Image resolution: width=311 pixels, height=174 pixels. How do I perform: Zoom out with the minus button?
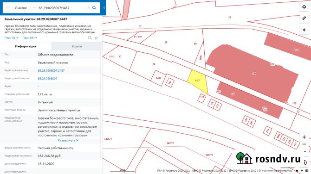[x=305, y=151]
